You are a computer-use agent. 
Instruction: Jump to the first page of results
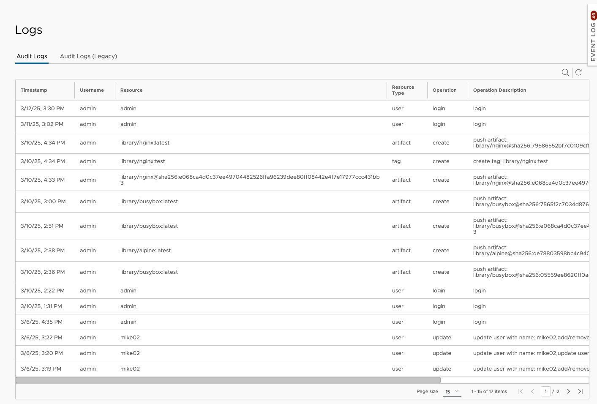pos(521,391)
